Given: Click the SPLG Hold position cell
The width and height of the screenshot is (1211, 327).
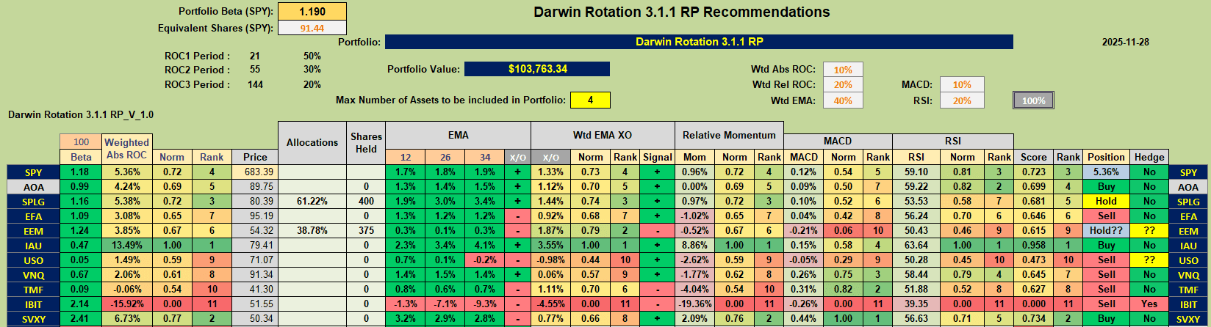Looking at the screenshot, I should pos(1106,201).
